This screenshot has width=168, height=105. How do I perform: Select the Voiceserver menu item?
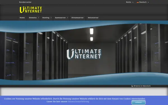point(93,18)
